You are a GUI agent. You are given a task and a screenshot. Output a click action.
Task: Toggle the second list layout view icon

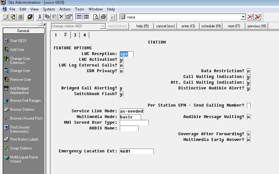[86, 17]
